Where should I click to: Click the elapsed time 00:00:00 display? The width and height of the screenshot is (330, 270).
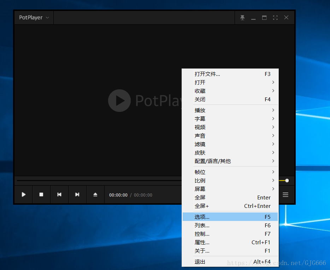[x=118, y=195]
